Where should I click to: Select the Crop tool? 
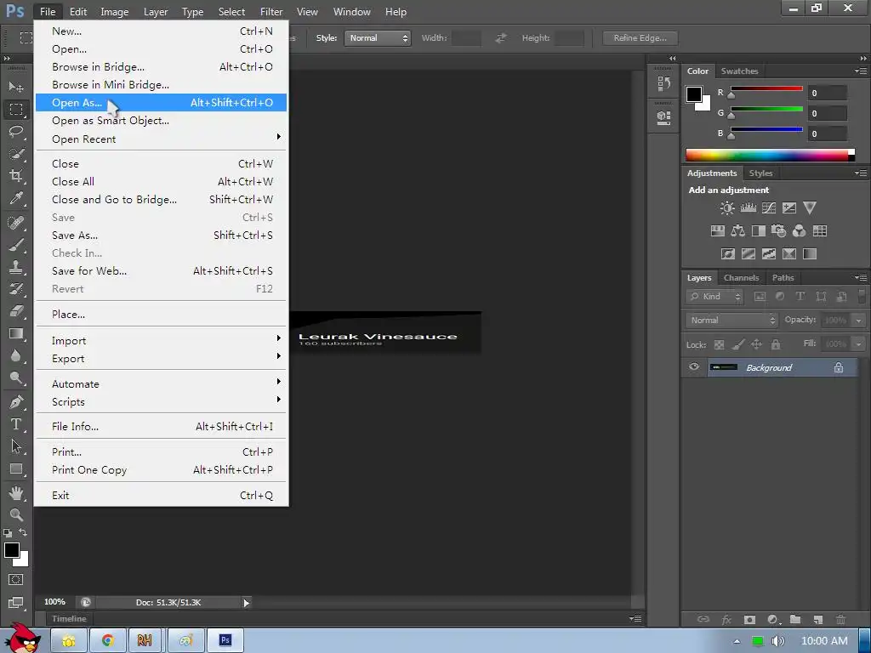pyautogui.click(x=16, y=176)
